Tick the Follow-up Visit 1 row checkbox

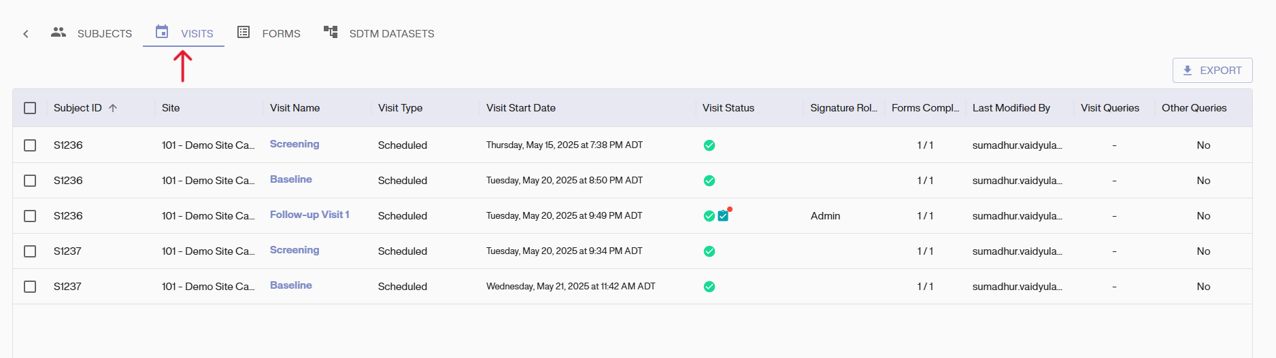[30, 216]
